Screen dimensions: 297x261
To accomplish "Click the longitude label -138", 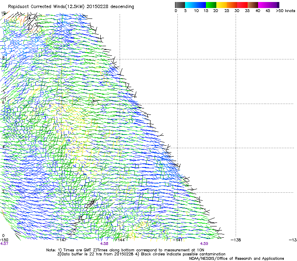I will [236, 240].
